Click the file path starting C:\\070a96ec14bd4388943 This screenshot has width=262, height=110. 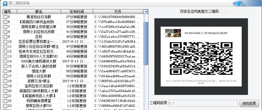click(117, 22)
